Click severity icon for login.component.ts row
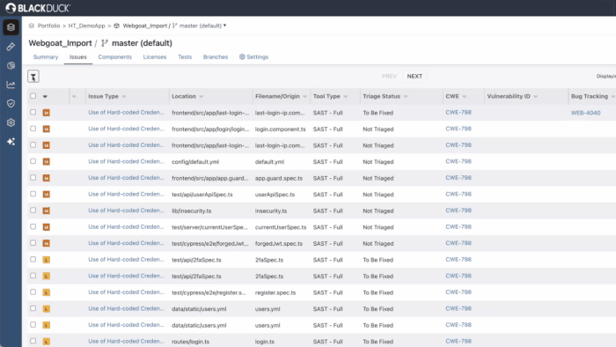The image size is (616, 347). pyautogui.click(x=47, y=129)
